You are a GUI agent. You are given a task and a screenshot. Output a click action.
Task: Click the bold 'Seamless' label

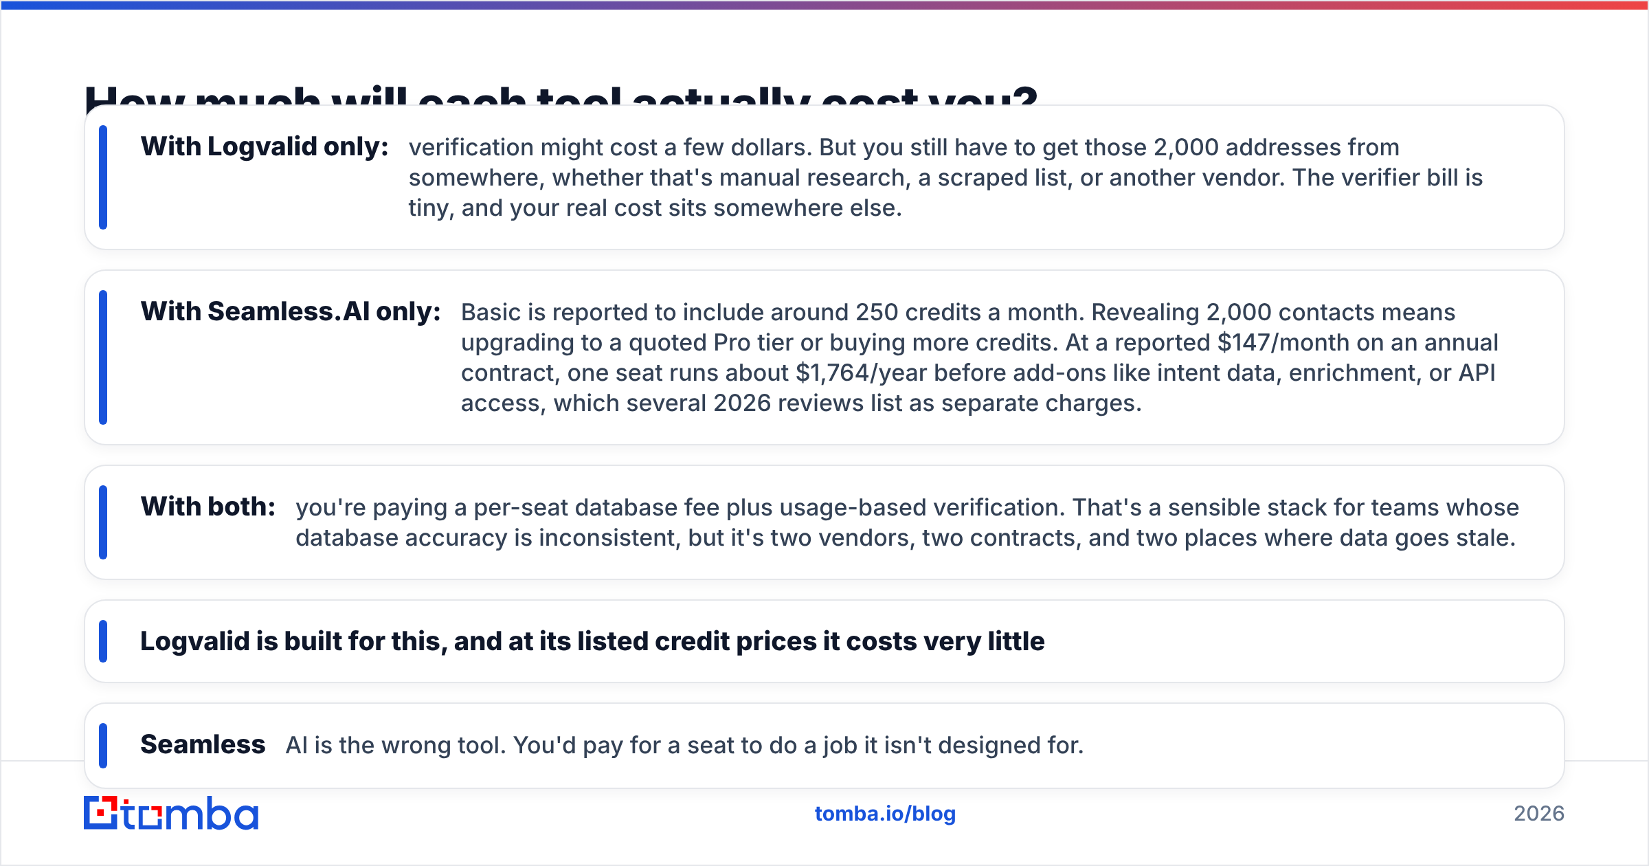coord(203,744)
